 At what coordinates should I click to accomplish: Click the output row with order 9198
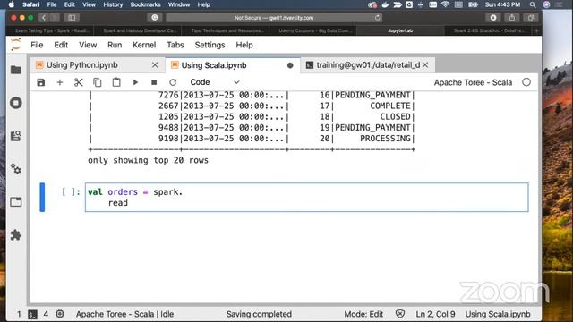pyautogui.click(x=252, y=139)
